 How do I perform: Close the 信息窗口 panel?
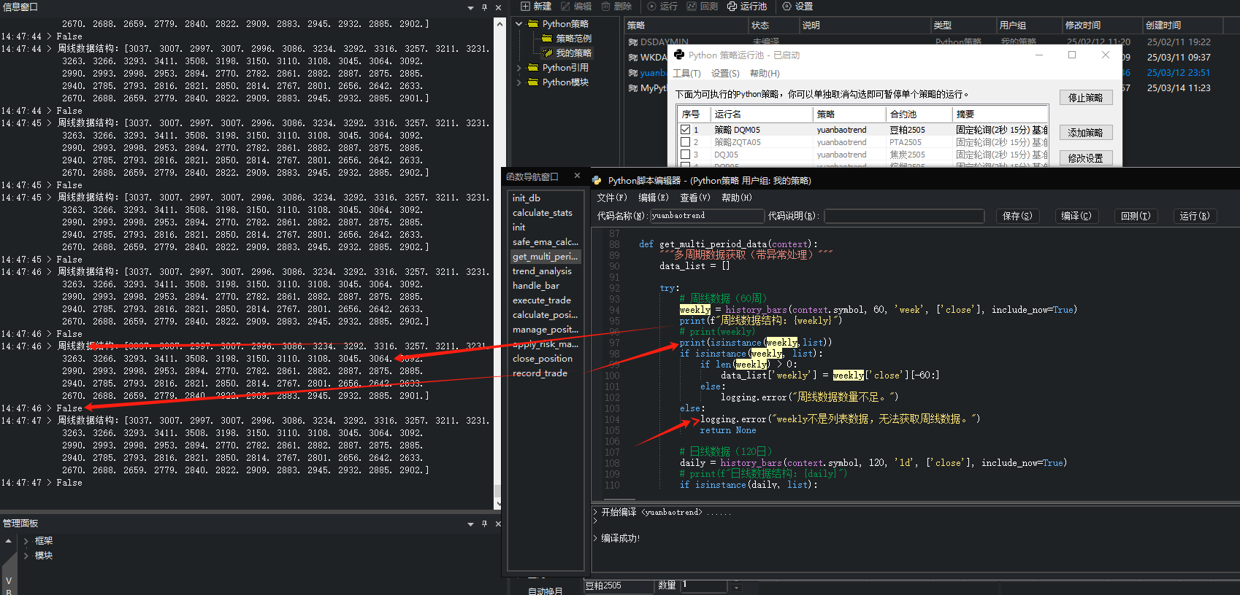pos(498,7)
